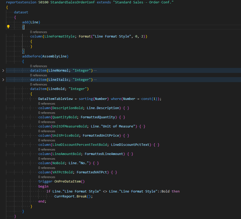Screen dimensions: 241x219
Task: Click the OnPreDataItem trigger name
Action: tap(68, 181)
